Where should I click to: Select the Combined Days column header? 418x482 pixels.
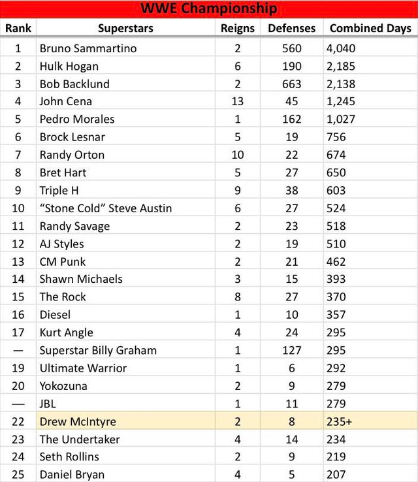pyautogui.click(x=370, y=28)
